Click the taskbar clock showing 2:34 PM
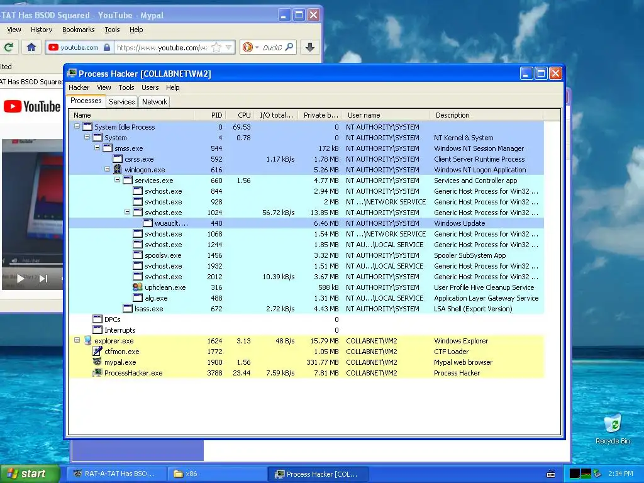Viewport: 644px width, 483px height. [621, 474]
